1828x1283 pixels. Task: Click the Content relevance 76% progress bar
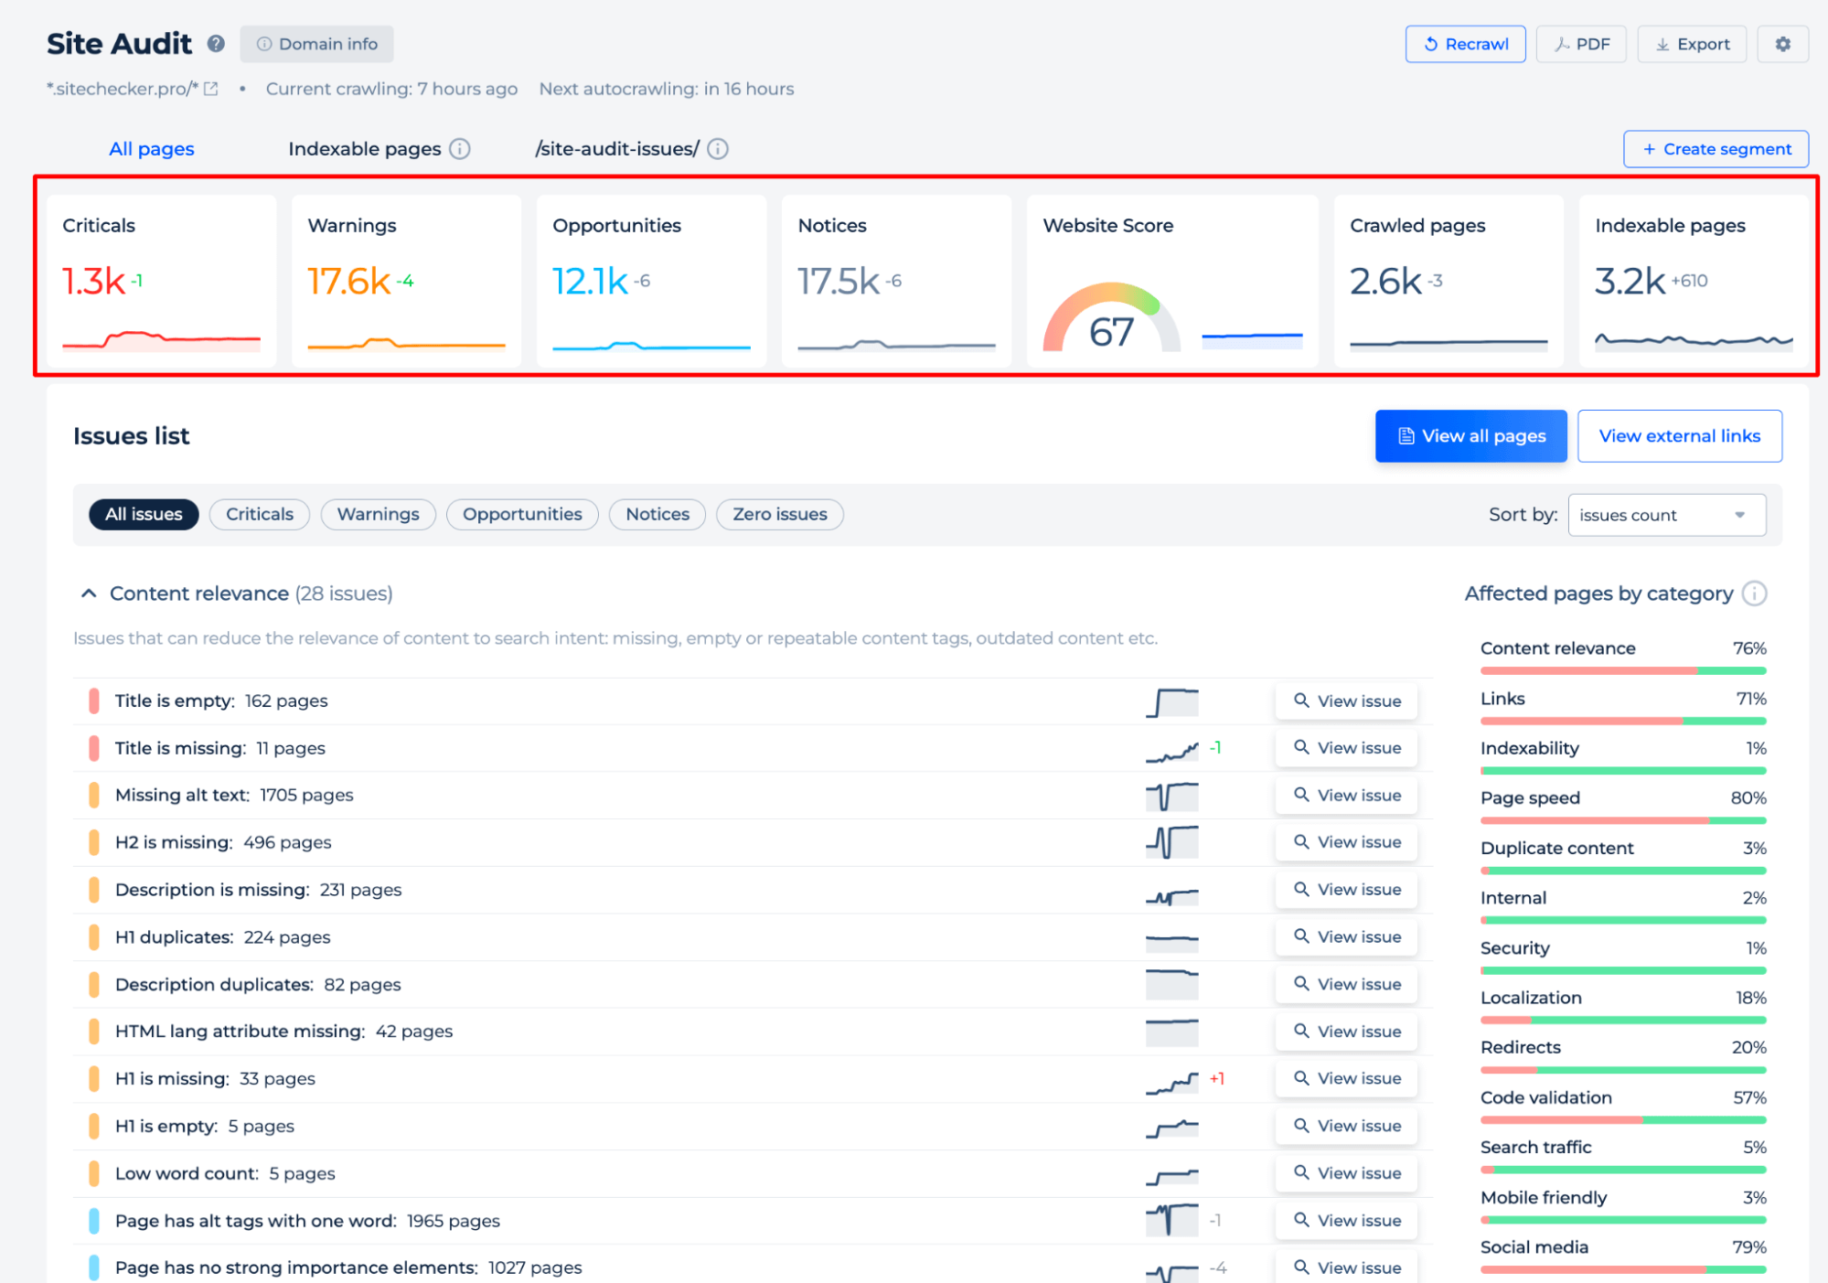(x=1623, y=671)
